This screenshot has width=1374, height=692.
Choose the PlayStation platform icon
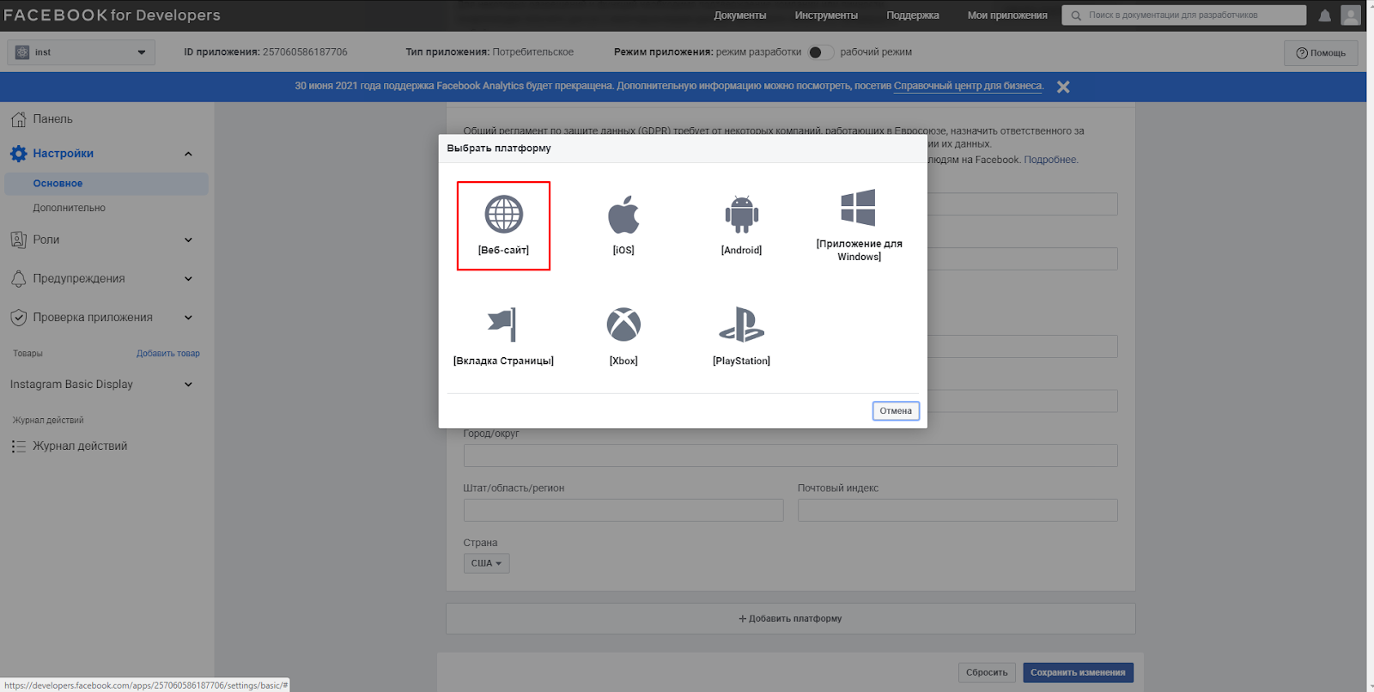pos(741,325)
